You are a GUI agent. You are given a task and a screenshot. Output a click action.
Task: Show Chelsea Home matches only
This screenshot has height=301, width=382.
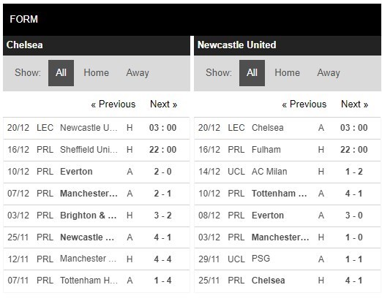click(x=96, y=73)
